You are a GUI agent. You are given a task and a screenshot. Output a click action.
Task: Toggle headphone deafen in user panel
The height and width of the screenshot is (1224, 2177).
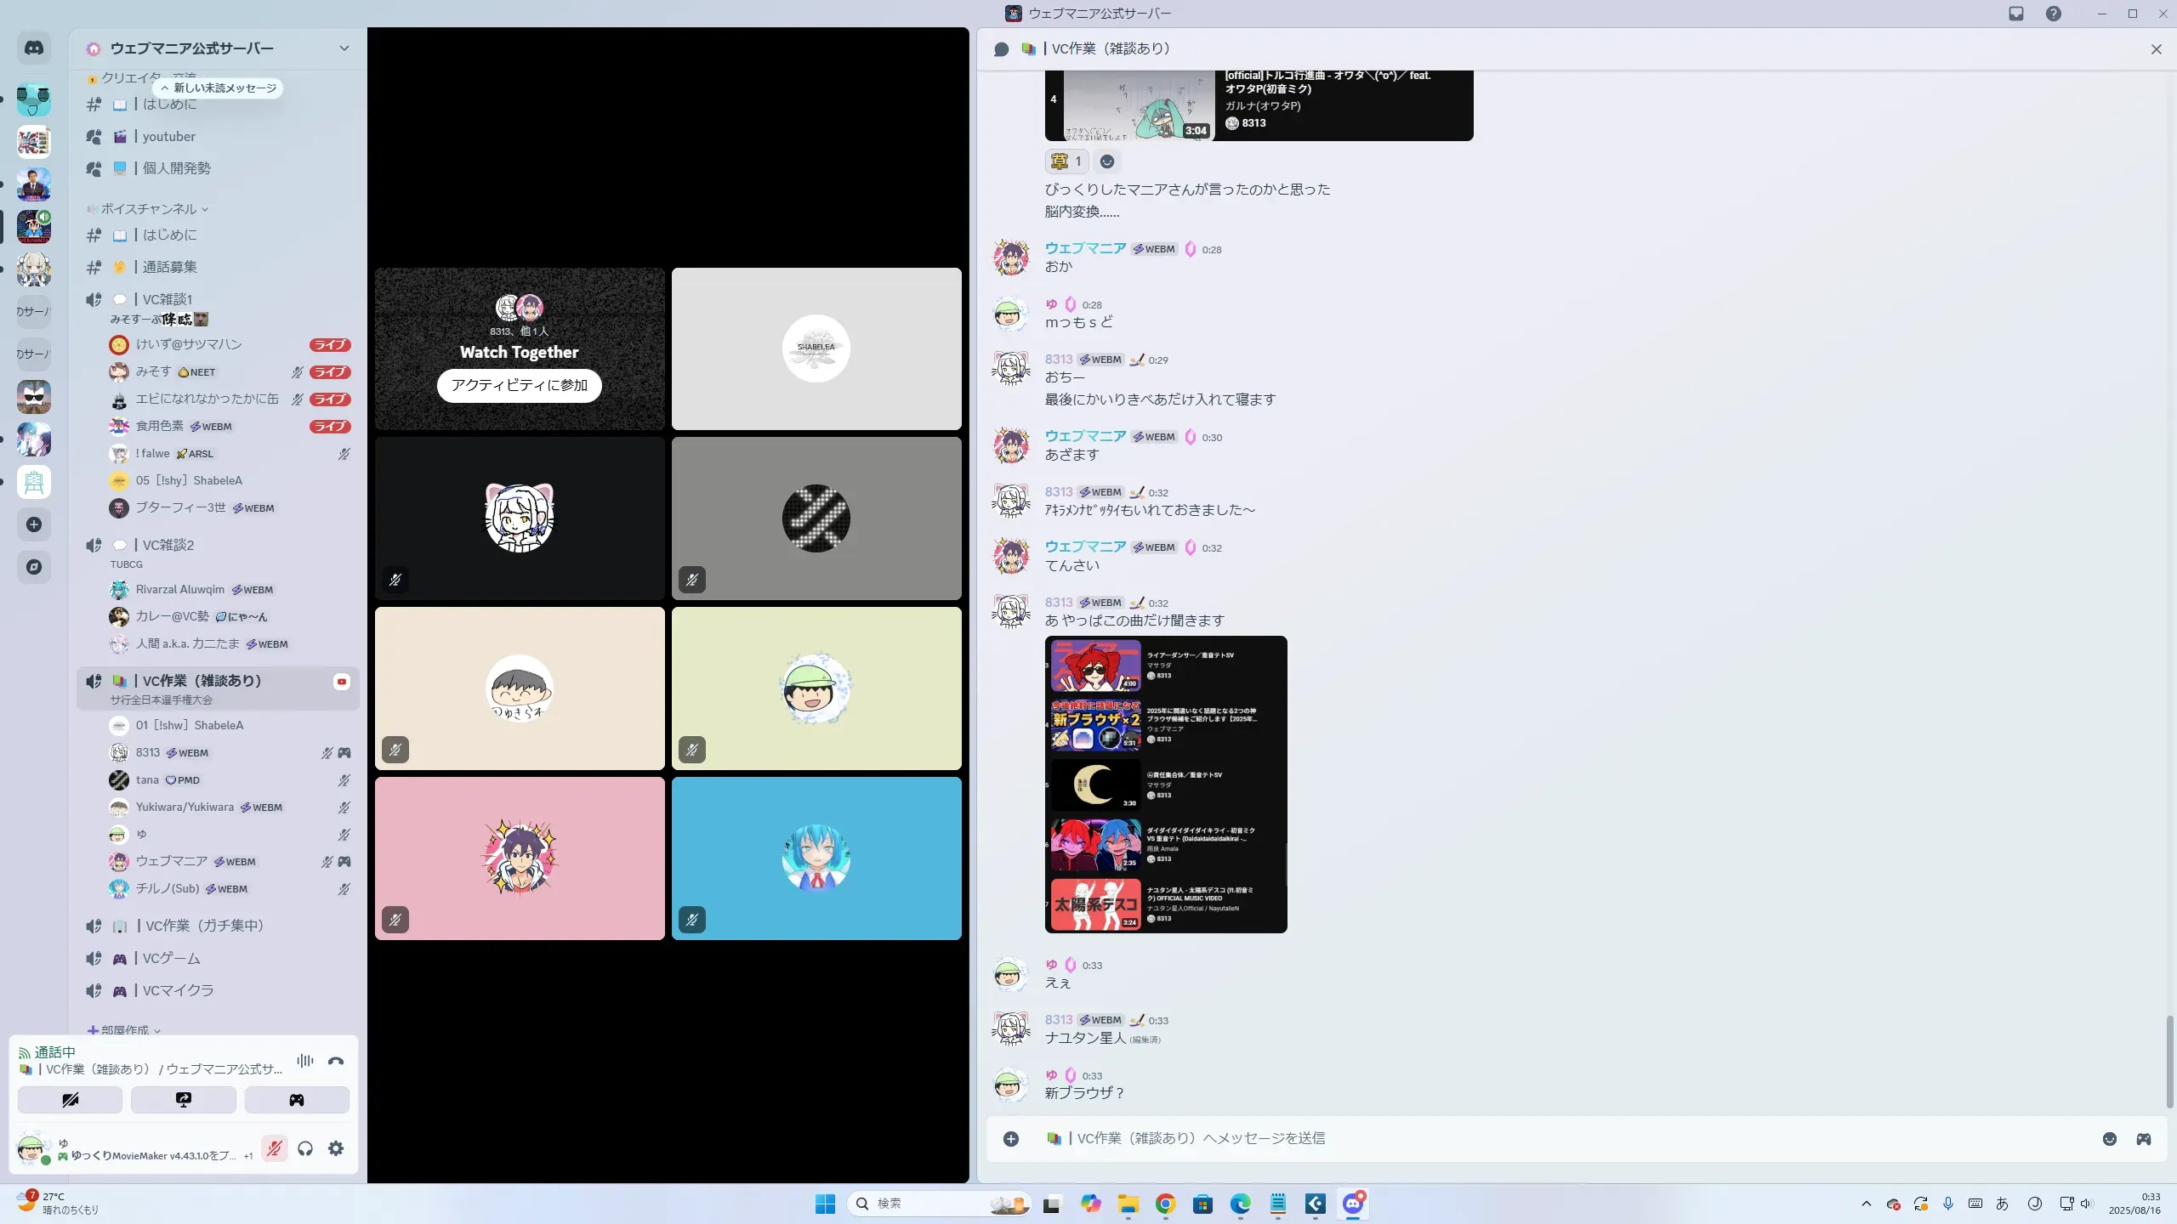click(x=305, y=1148)
